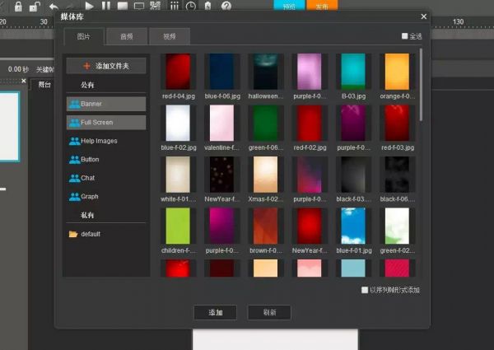
Task: Select the halloween background thumbnail
Action: coord(265,72)
